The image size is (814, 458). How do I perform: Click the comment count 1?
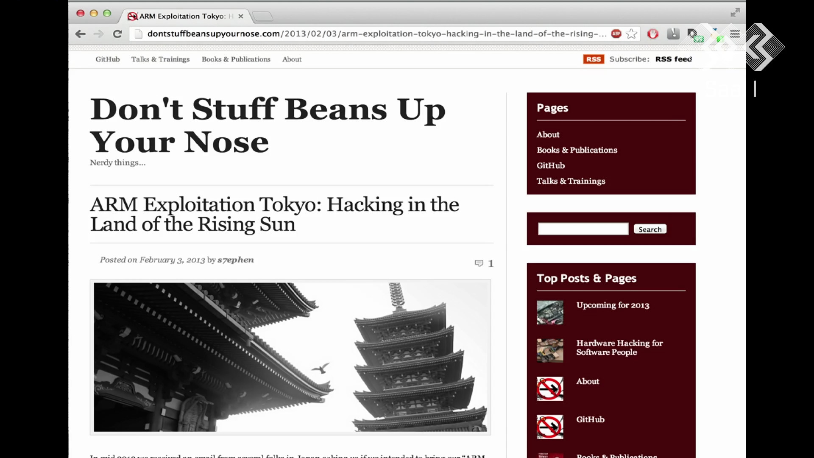491,264
